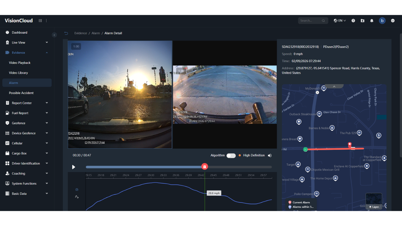
Task: Click the Evidence breadcrumb link
Action: pyautogui.click(x=81, y=33)
